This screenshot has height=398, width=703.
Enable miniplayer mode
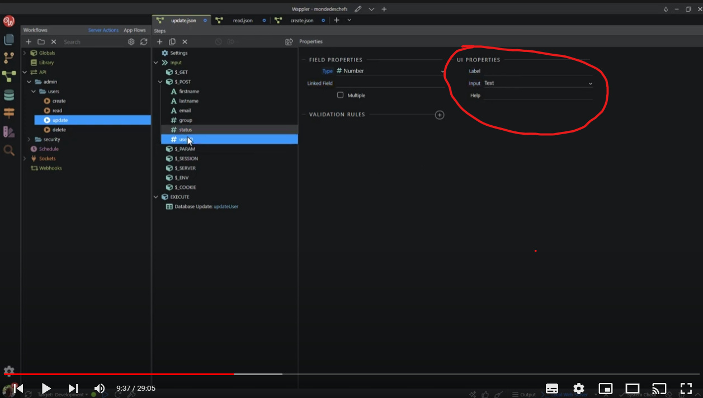pyautogui.click(x=606, y=388)
